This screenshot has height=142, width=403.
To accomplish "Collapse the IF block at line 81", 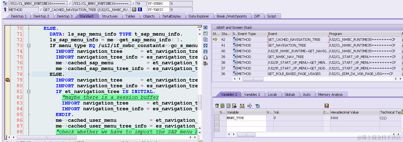I will coord(29,92).
